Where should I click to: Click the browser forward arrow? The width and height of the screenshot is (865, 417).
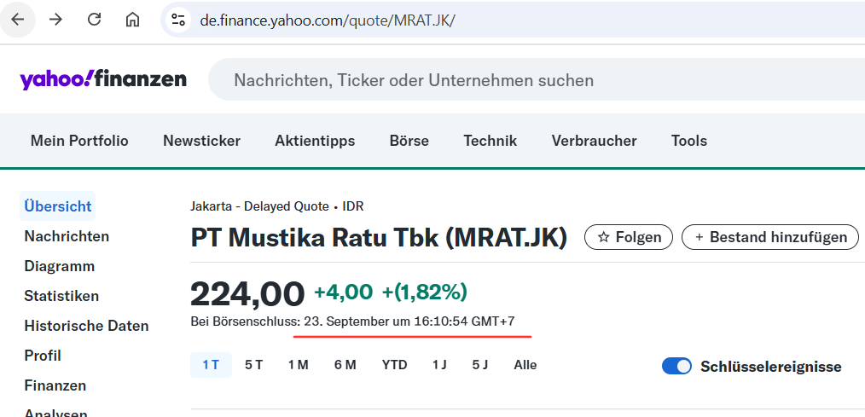click(55, 20)
